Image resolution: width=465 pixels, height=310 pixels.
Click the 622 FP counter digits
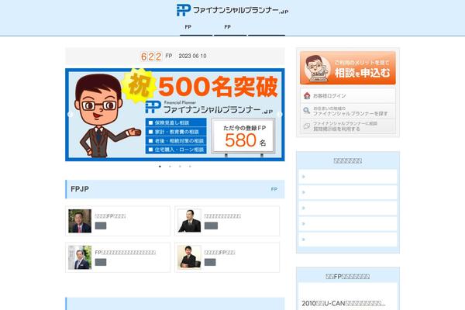[151, 57]
